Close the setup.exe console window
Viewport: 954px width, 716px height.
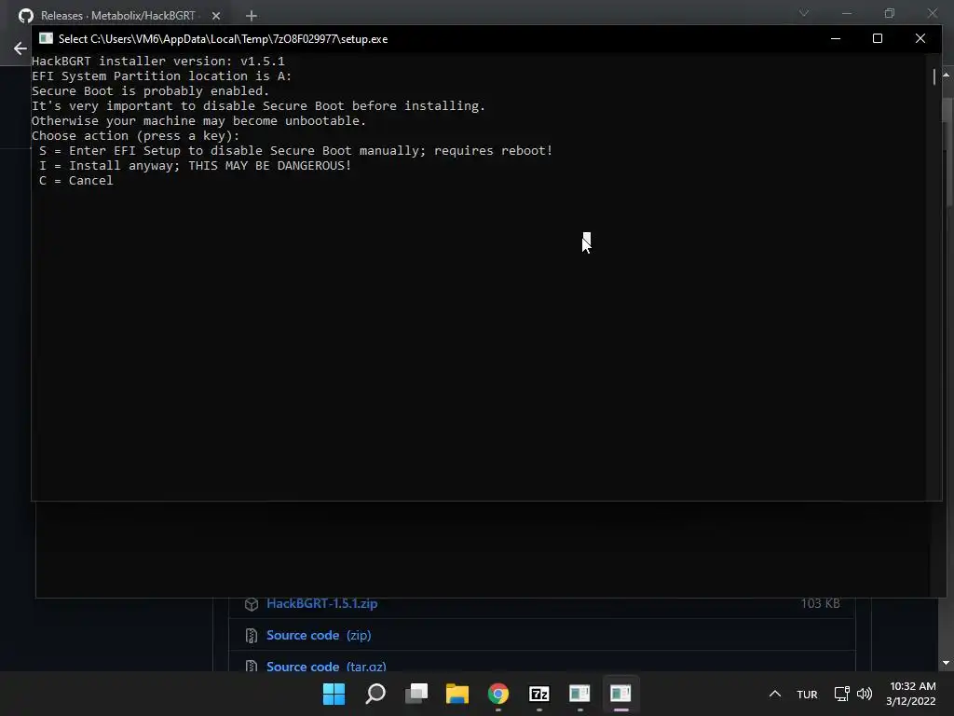pos(920,38)
